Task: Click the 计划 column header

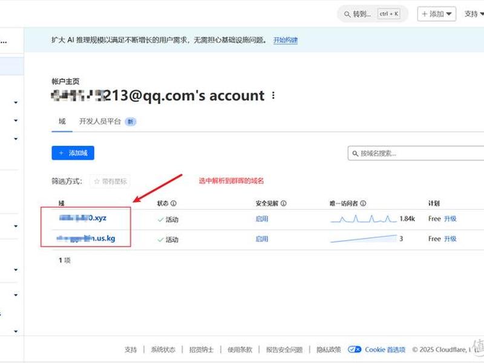Action: pyautogui.click(x=434, y=203)
